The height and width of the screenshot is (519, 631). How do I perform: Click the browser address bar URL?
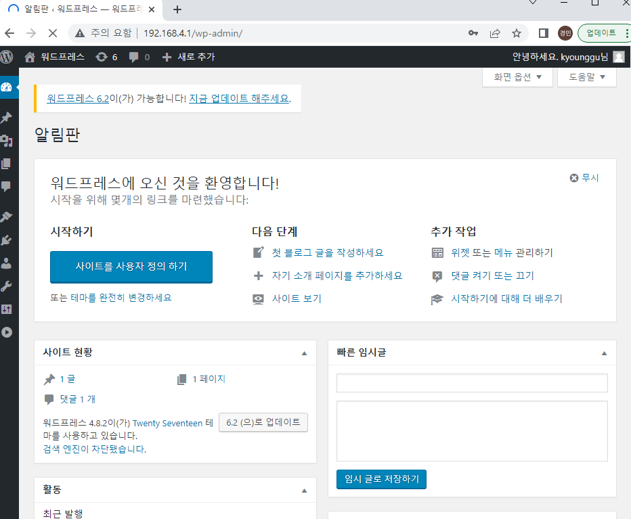193,33
